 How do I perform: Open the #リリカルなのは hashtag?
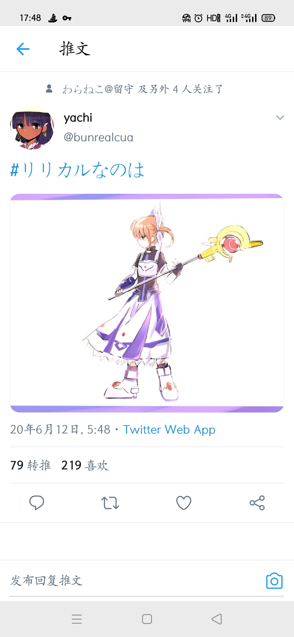click(77, 170)
